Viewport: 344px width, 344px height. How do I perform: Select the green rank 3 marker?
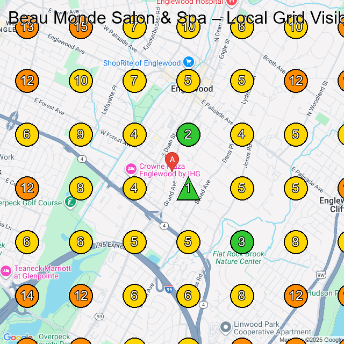tap(242, 242)
